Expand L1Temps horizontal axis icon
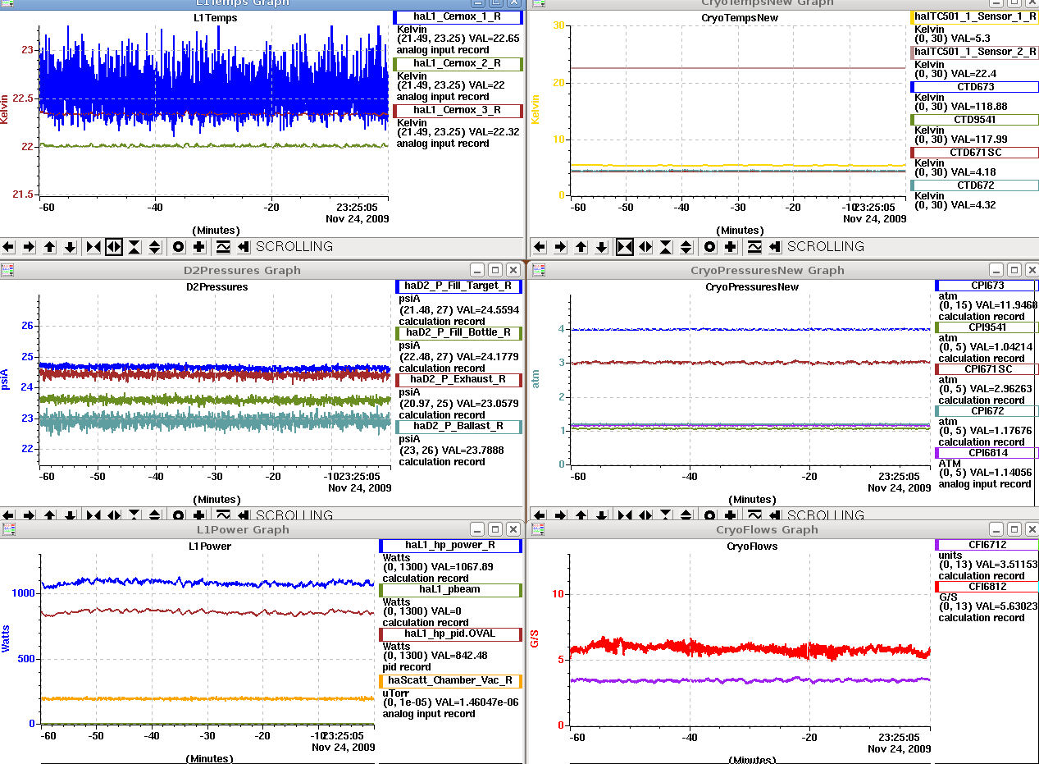1039x764 pixels. (114, 247)
